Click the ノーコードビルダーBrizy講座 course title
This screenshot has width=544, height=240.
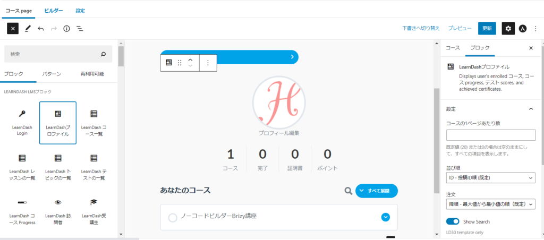click(x=218, y=216)
